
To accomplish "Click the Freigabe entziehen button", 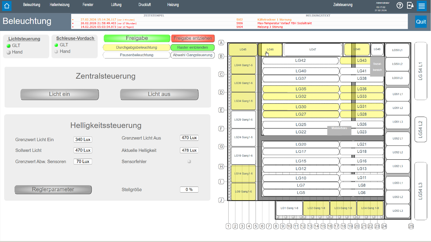I will [193, 38].
